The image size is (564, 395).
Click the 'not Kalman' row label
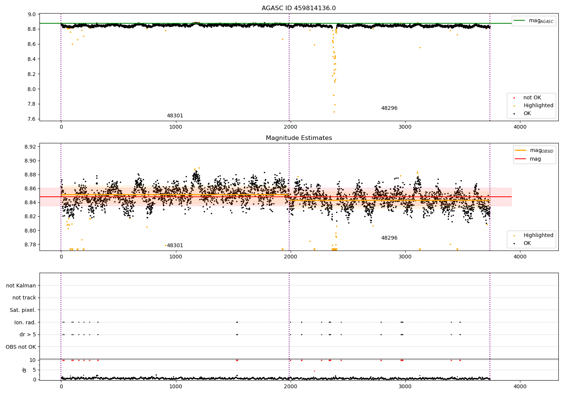21,286
